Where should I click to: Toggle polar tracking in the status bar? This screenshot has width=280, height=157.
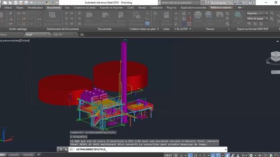(x=196, y=155)
